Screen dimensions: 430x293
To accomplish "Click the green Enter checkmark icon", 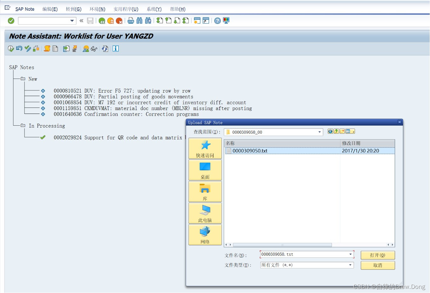I will pos(11,21).
